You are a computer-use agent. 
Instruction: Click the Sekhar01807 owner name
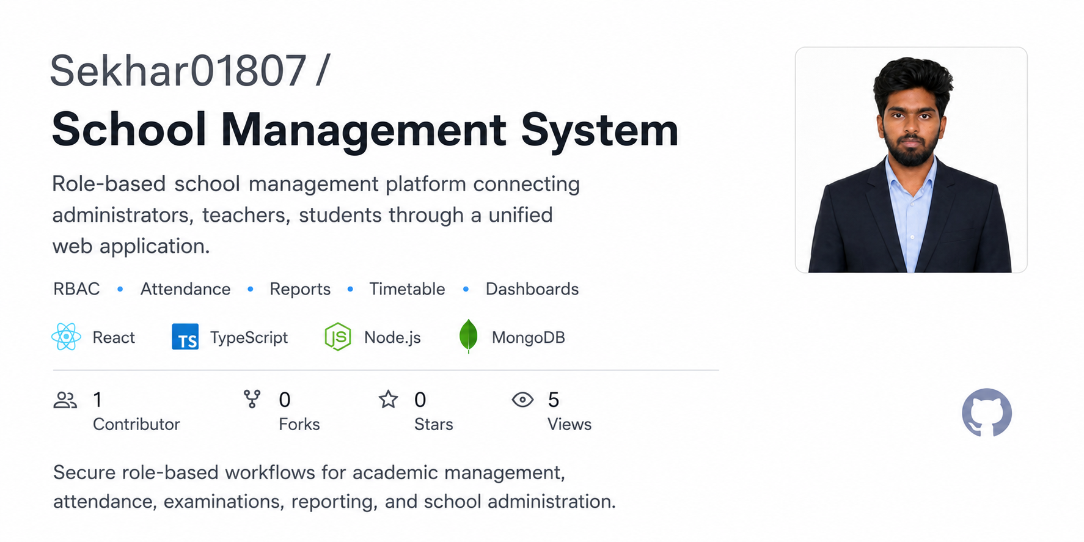click(x=178, y=71)
